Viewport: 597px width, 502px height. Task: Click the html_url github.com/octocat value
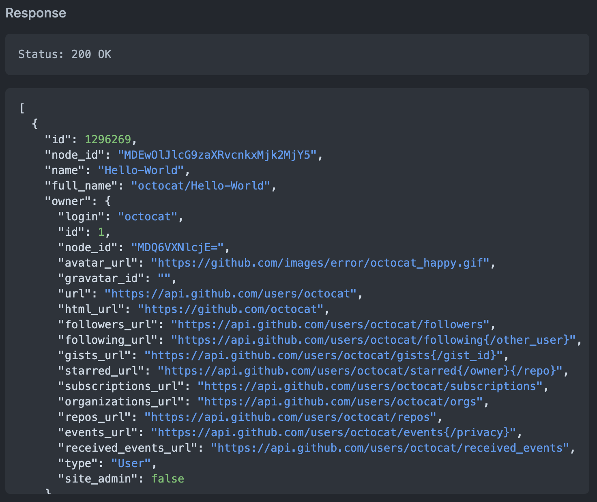pos(230,309)
